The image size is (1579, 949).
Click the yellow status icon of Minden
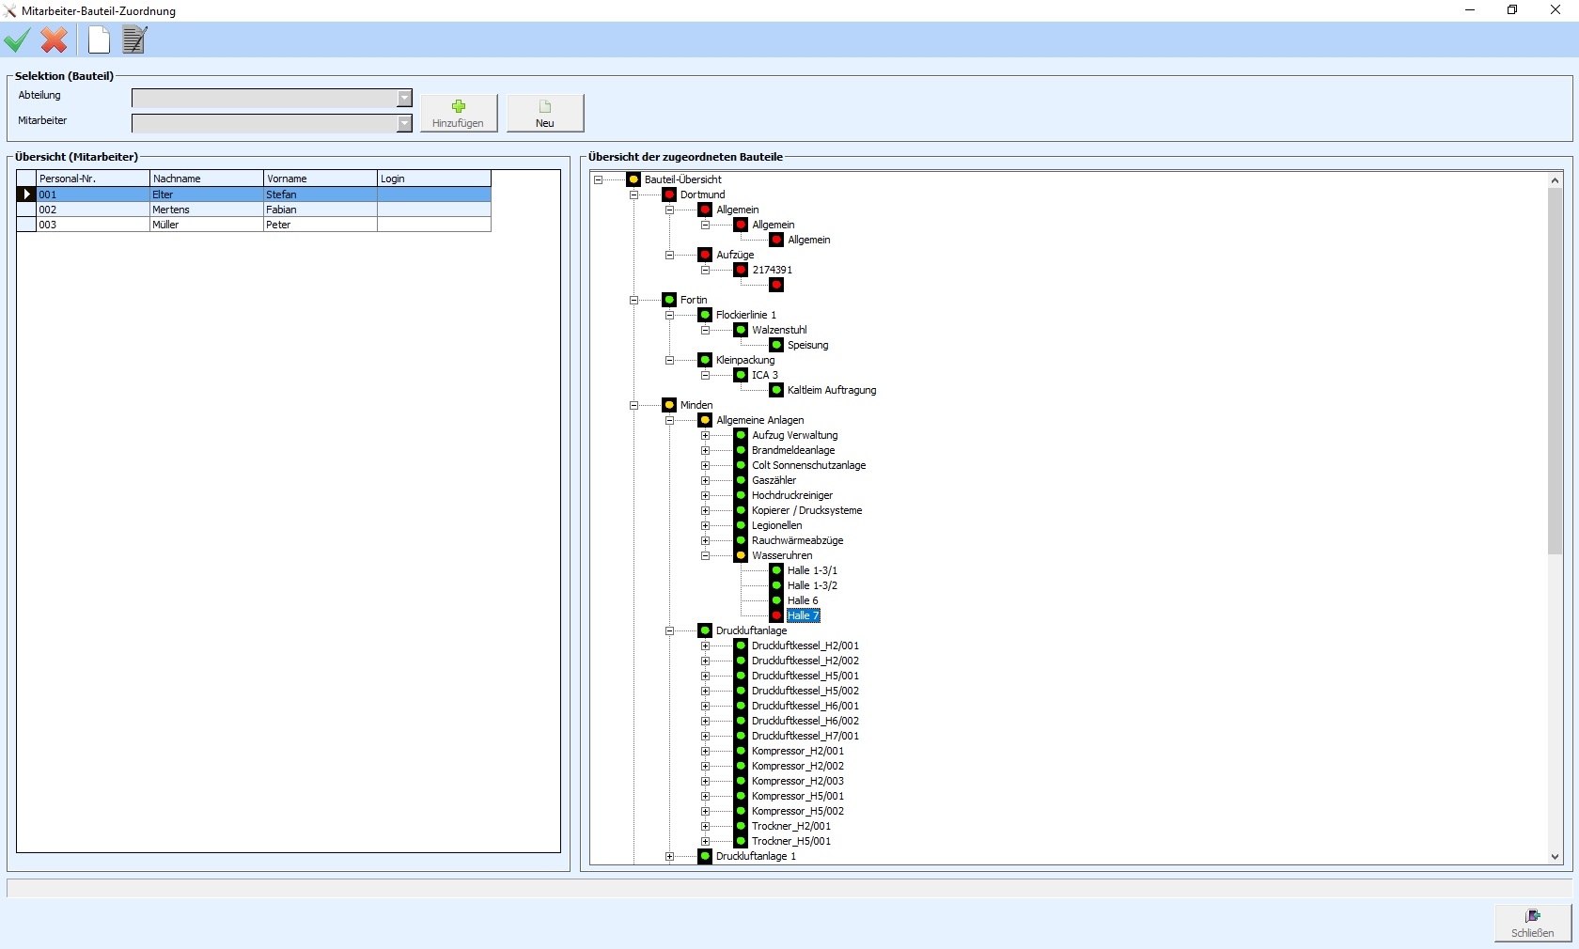(x=669, y=405)
